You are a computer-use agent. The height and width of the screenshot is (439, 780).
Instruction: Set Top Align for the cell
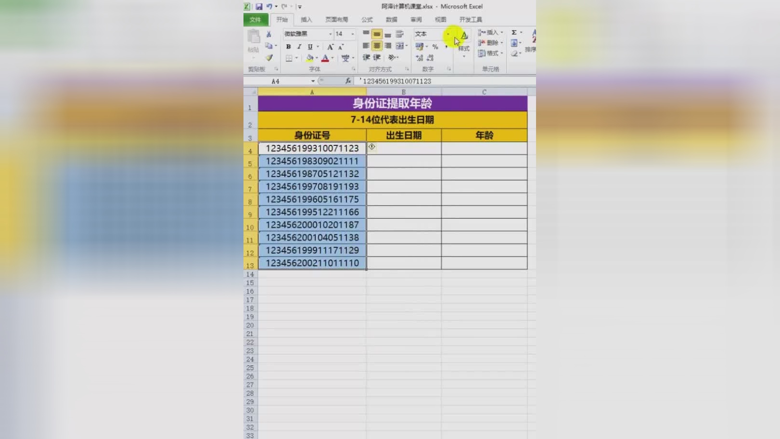366,34
